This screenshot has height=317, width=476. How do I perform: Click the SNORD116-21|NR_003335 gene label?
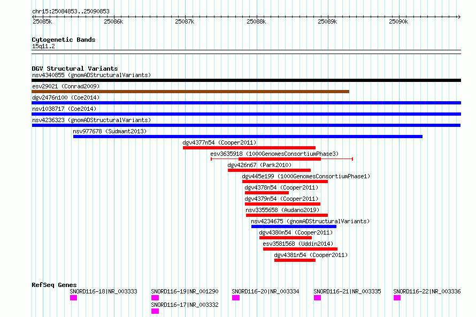tap(347, 291)
